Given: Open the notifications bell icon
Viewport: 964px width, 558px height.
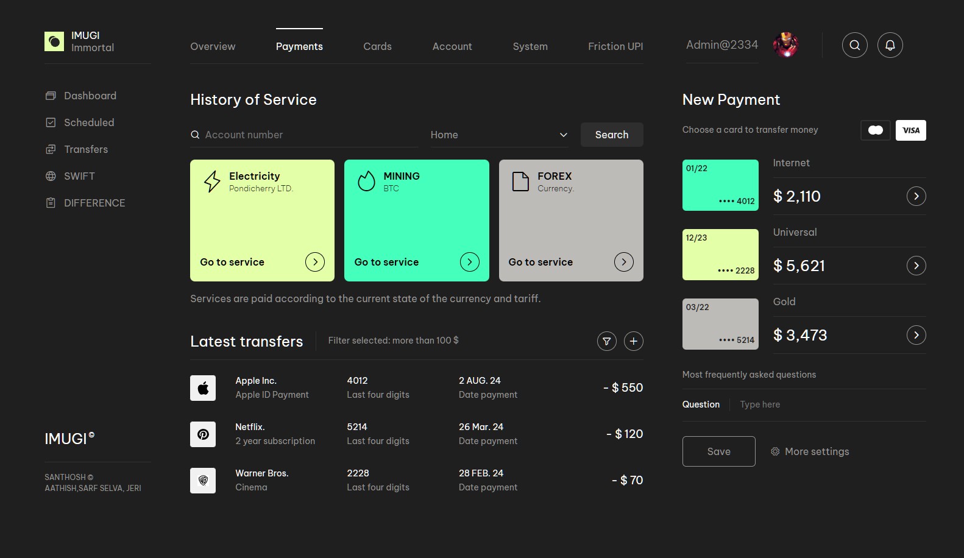Looking at the screenshot, I should (890, 45).
